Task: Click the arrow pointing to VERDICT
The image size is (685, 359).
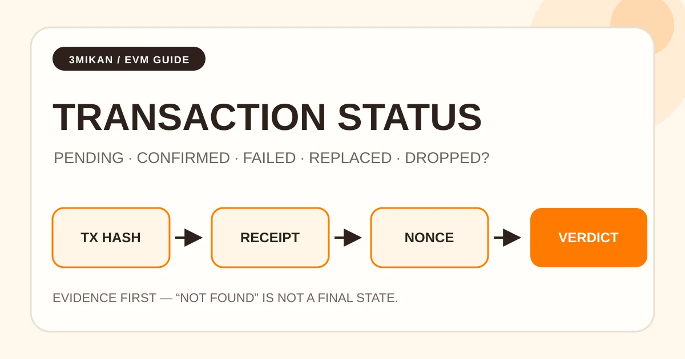Action: click(507, 238)
